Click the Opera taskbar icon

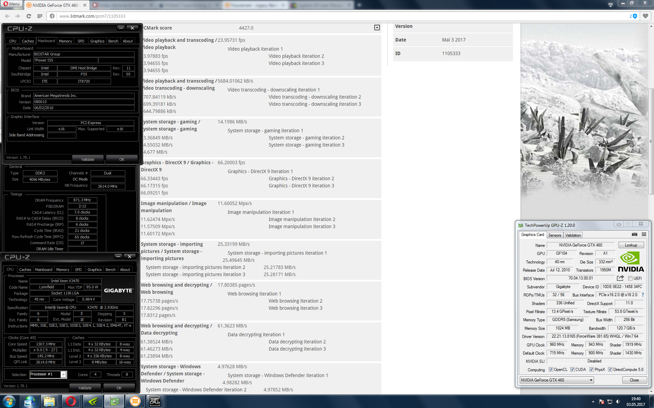[x=71, y=402]
